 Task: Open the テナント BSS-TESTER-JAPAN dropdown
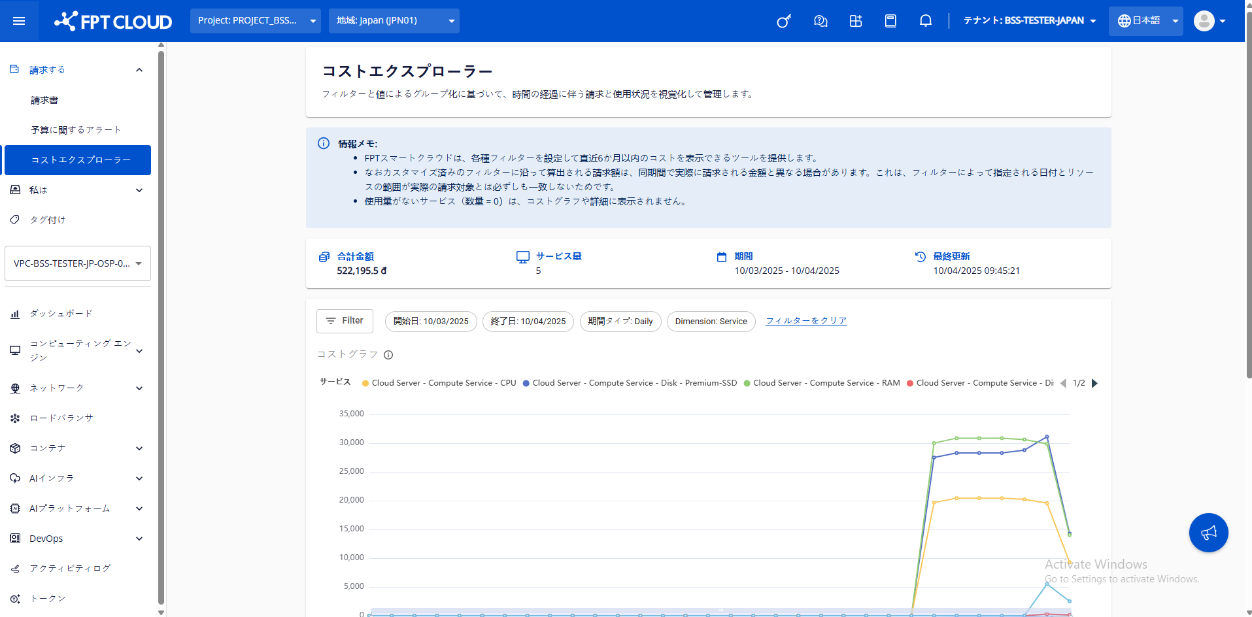click(1030, 21)
